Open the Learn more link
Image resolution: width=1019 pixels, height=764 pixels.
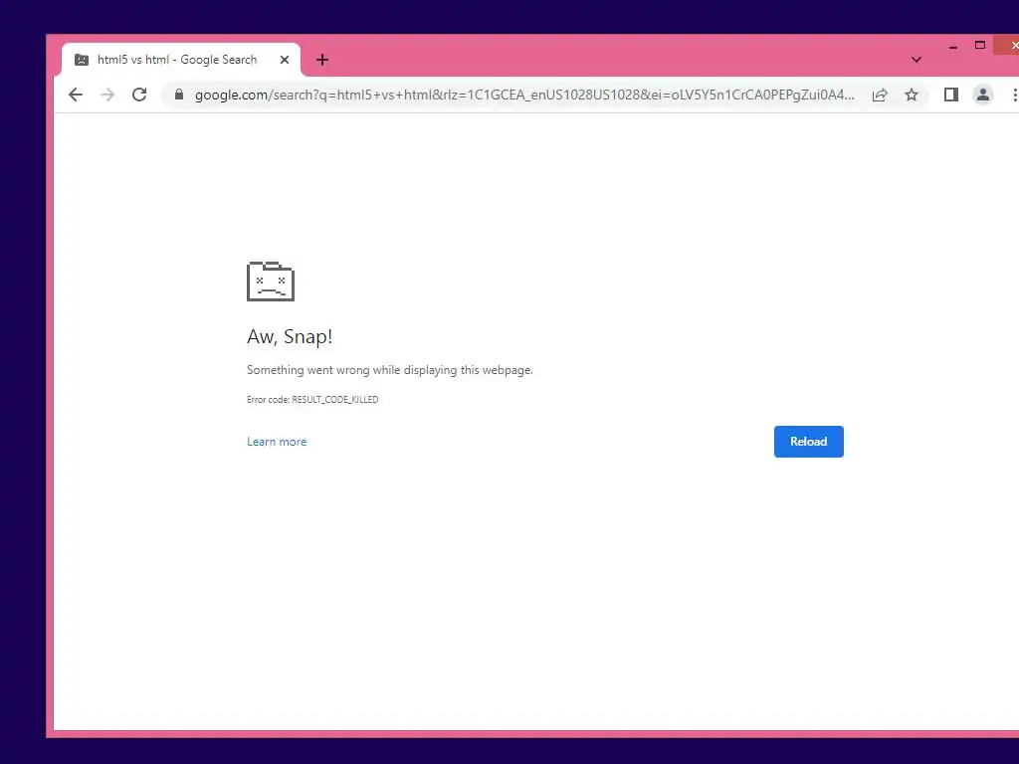pos(277,442)
